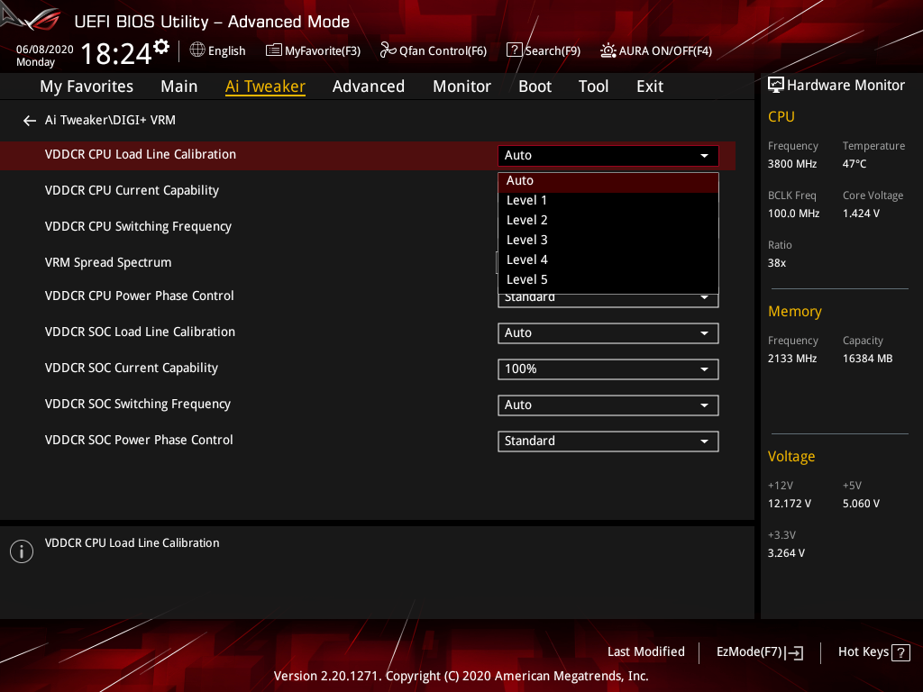Click the Hardware Monitor screen icon
923x692 pixels.
tap(776, 86)
